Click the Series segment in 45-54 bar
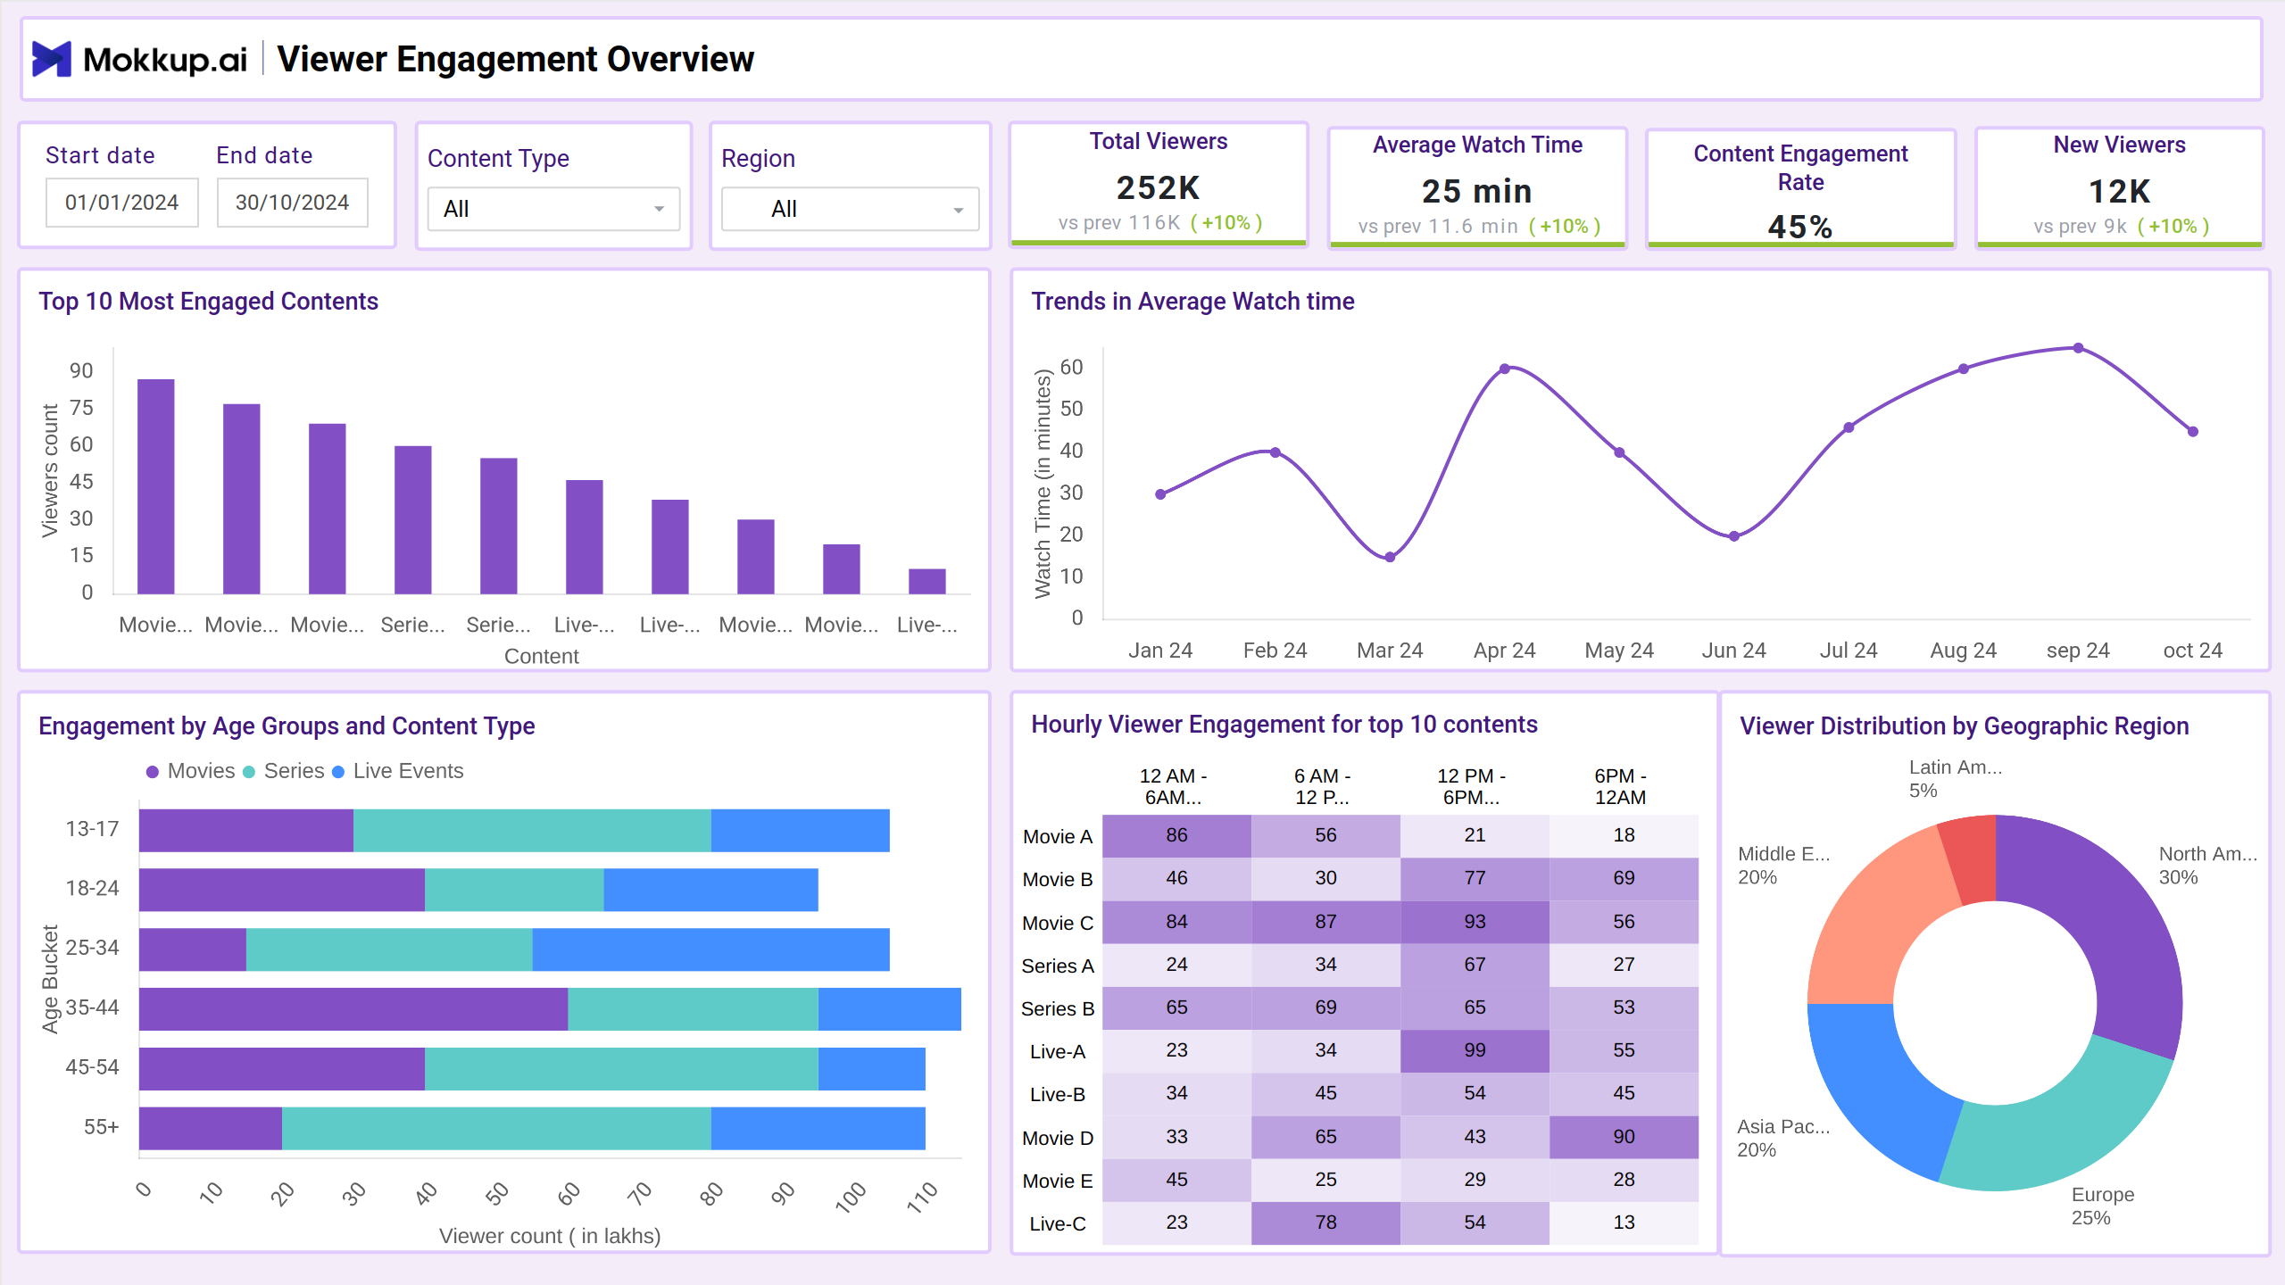Viewport: 2285px width, 1285px height. 621,1068
